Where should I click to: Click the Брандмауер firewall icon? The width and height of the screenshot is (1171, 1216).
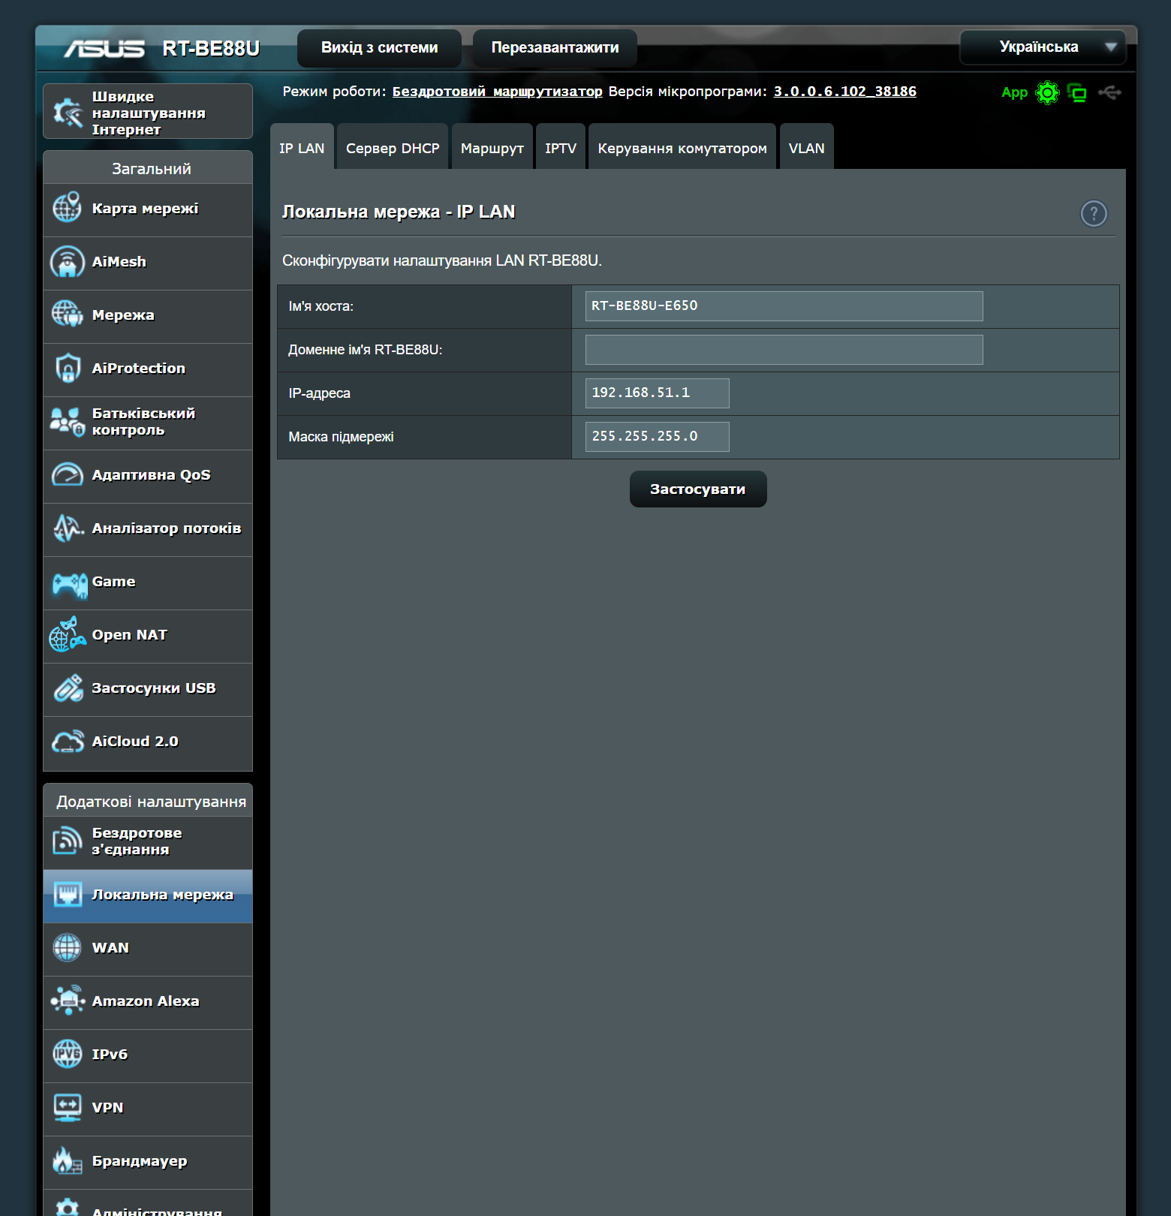click(67, 1160)
